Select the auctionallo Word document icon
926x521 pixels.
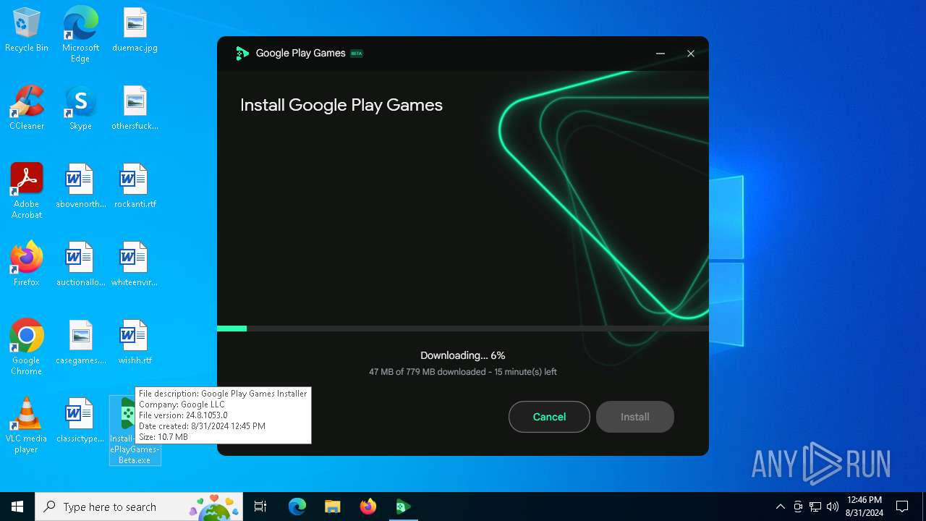coord(80,265)
